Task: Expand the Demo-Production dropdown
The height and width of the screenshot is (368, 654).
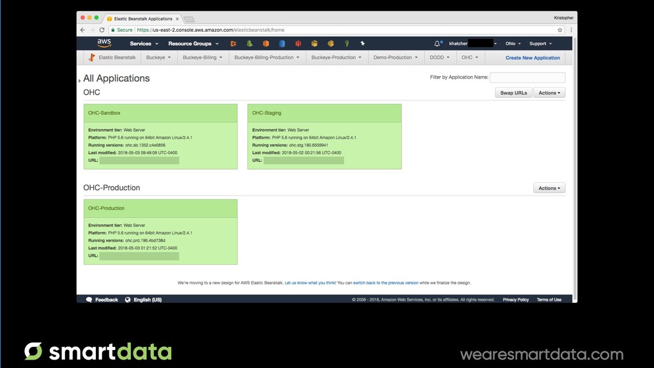Action: click(x=396, y=57)
